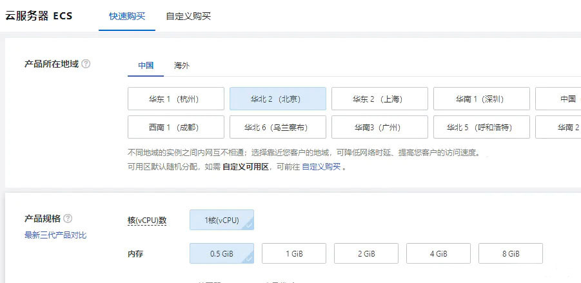Choose region 西南 1 (成都)
This screenshot has height=283, width=581.
[176, 127]
